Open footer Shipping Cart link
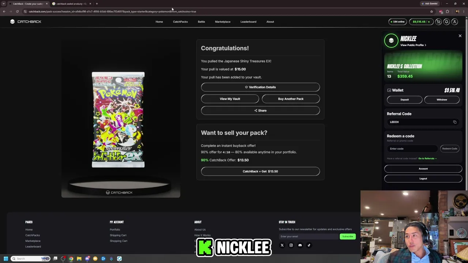468x263 pixels. point(118,235)
